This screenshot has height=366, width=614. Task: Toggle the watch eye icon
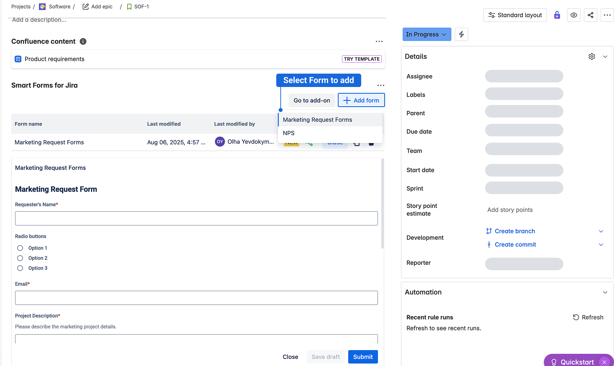(x=573, y=15)
